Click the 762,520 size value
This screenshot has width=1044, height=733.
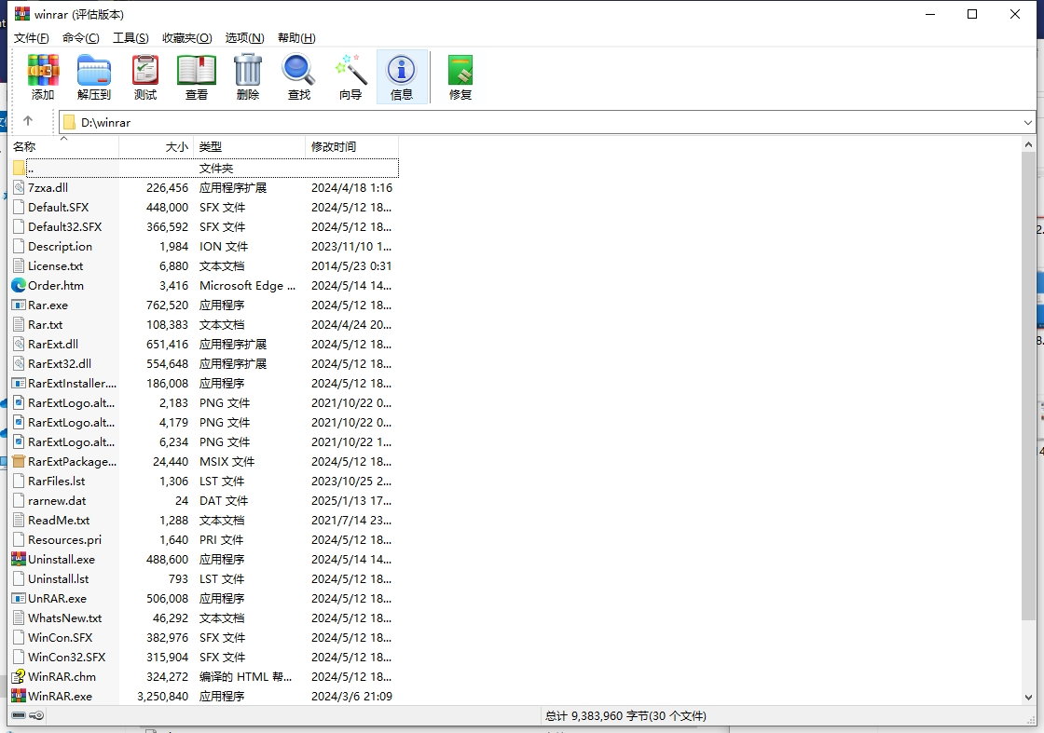(167, 305)
